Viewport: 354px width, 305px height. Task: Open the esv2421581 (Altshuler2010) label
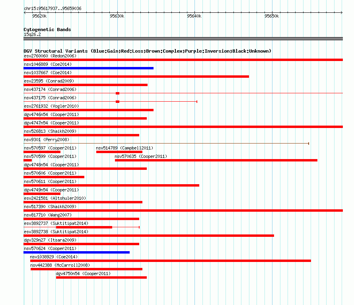pos(55,198)
